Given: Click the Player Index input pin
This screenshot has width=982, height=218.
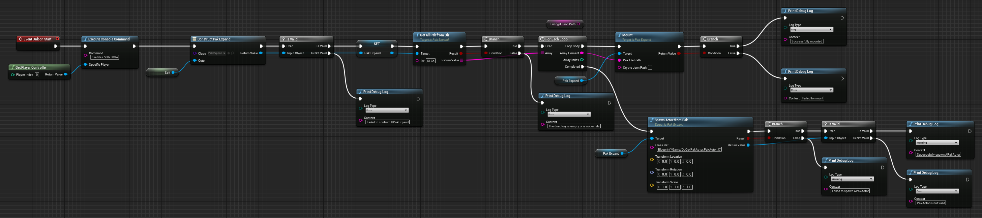Looking at the screenshot, I should [12, 75].
